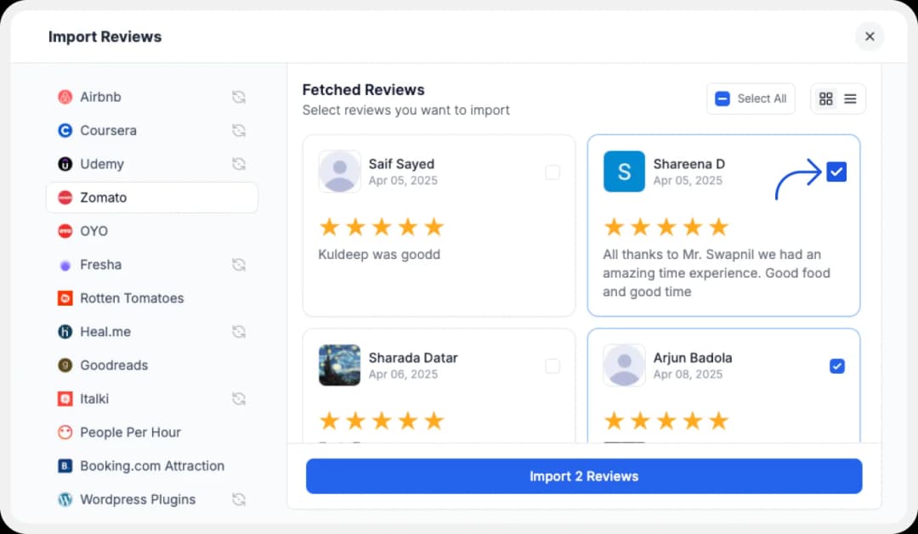Click the Select All control

[x=751, y=98]
